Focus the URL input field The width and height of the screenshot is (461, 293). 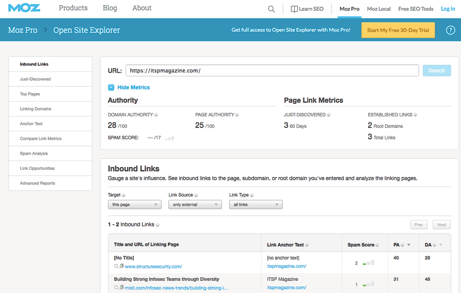point(272,71)
